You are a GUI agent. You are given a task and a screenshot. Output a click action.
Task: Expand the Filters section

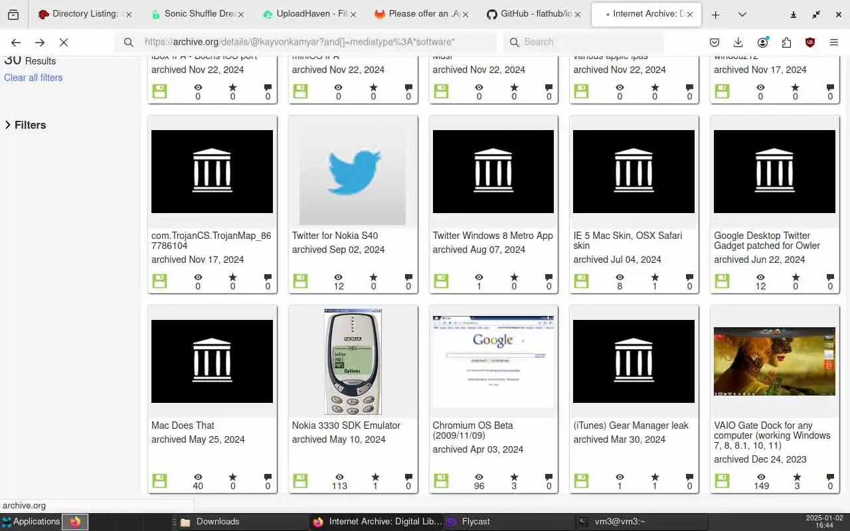coord(26,125)
